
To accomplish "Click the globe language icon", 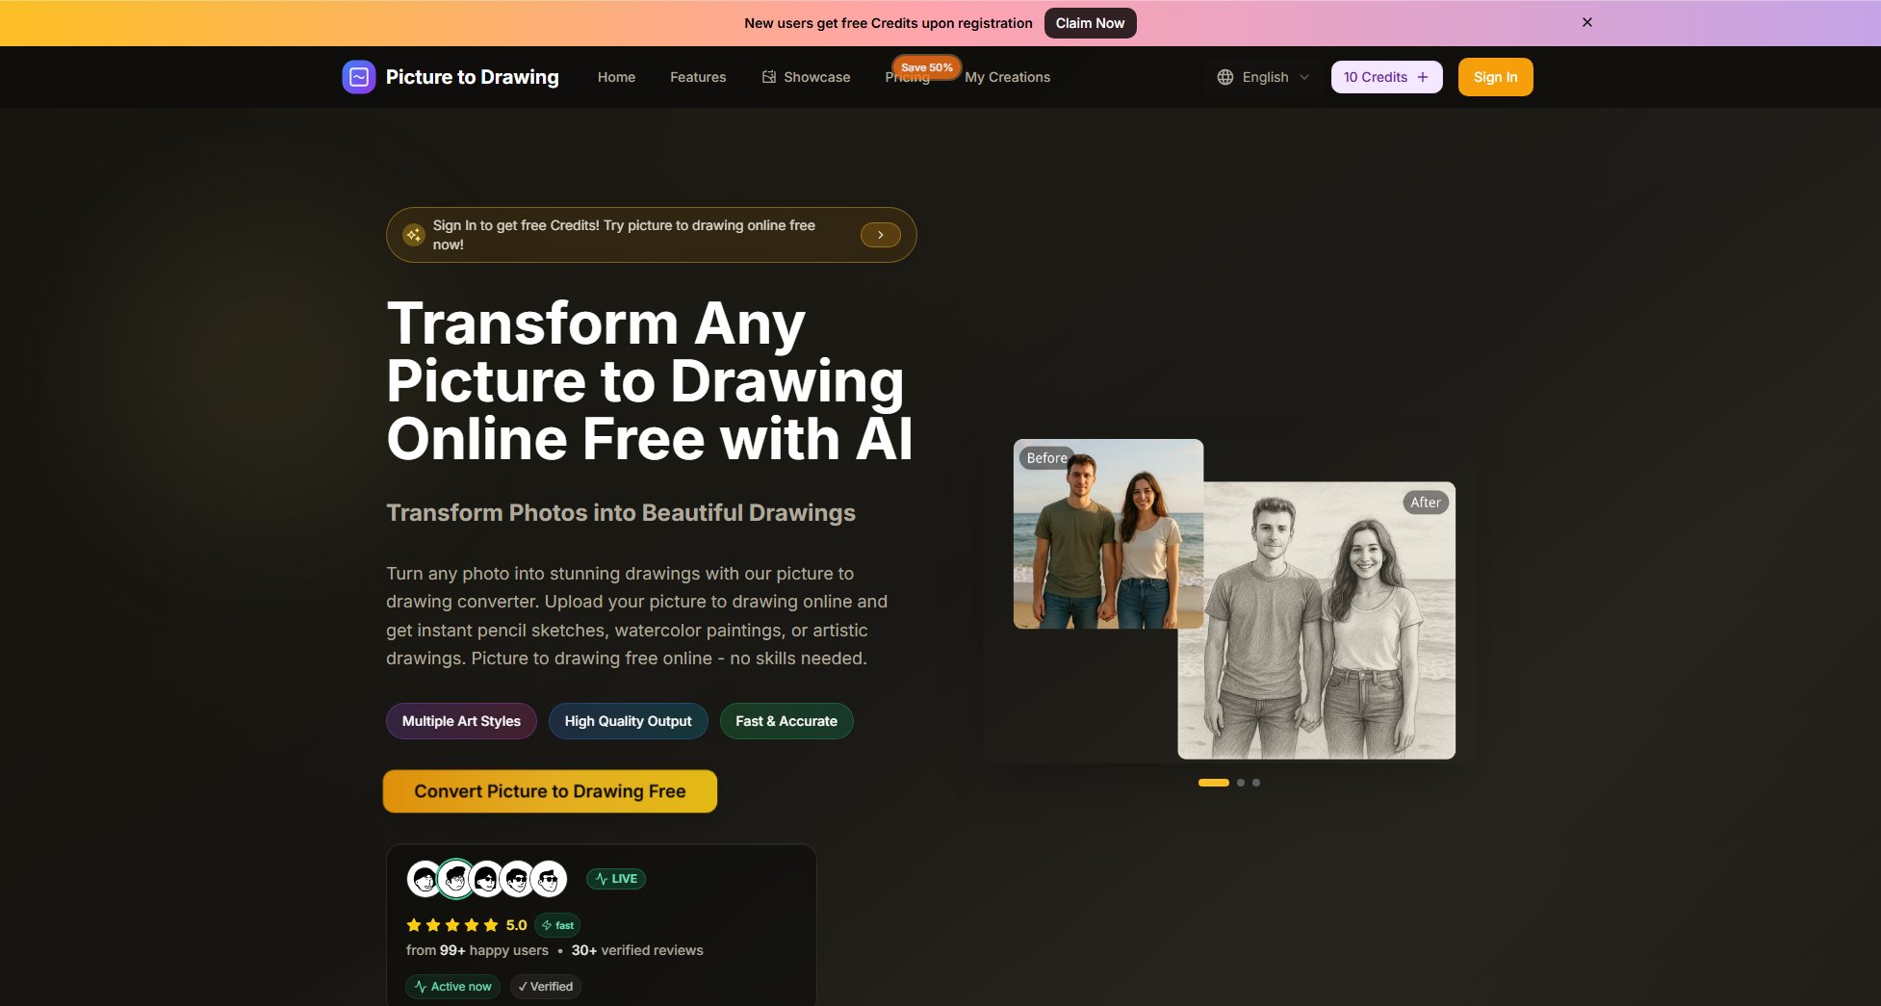I will 1225,77.
